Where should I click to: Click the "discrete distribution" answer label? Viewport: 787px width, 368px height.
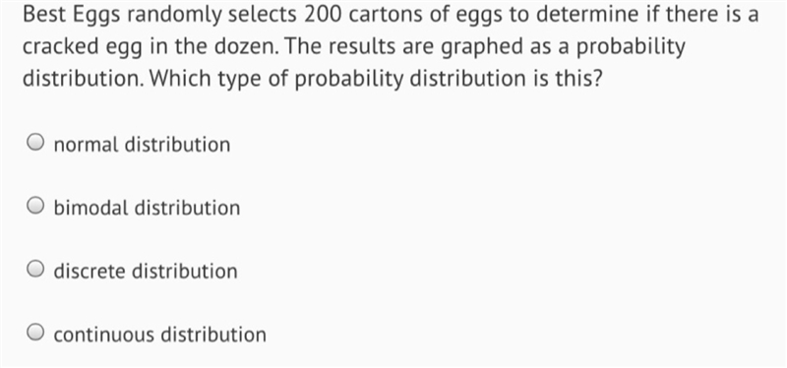click(146, 272)
